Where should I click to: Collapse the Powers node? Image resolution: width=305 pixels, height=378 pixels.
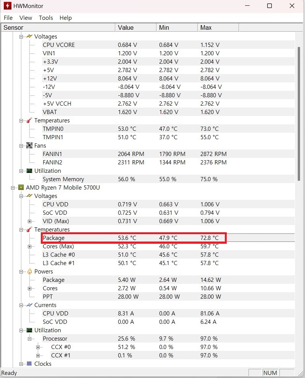coord(21,272)
